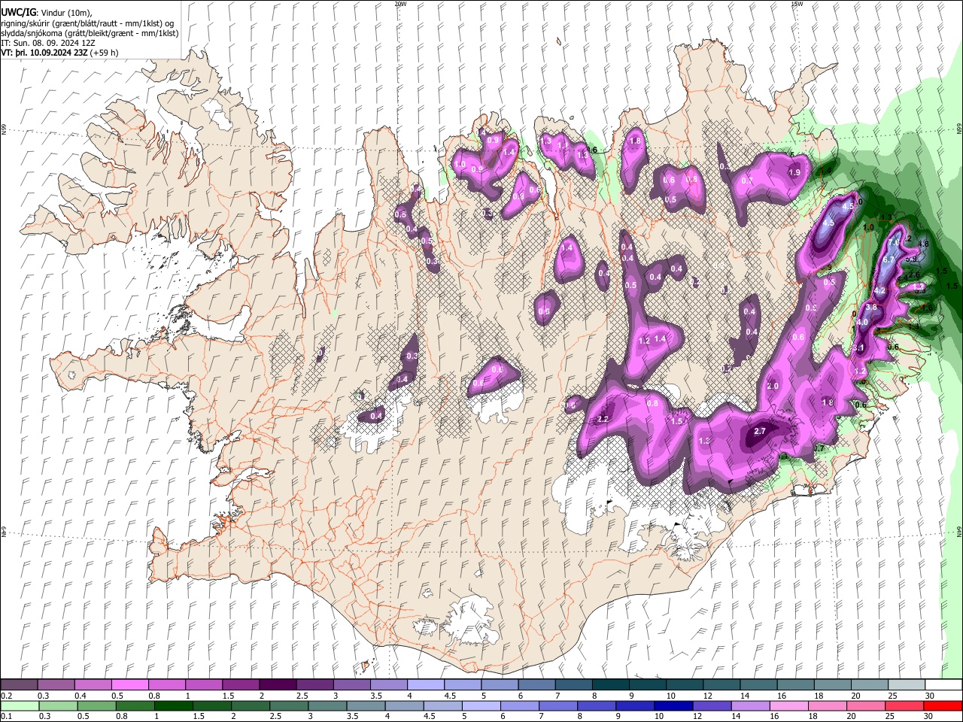
Task: Click the 1.9 snowfall value in northeast
Action: point(794,172)
